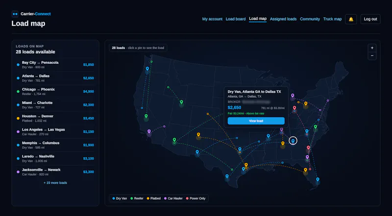
Task: Click the yellow pin near Detroit
Action: click(x=305, y=104)
